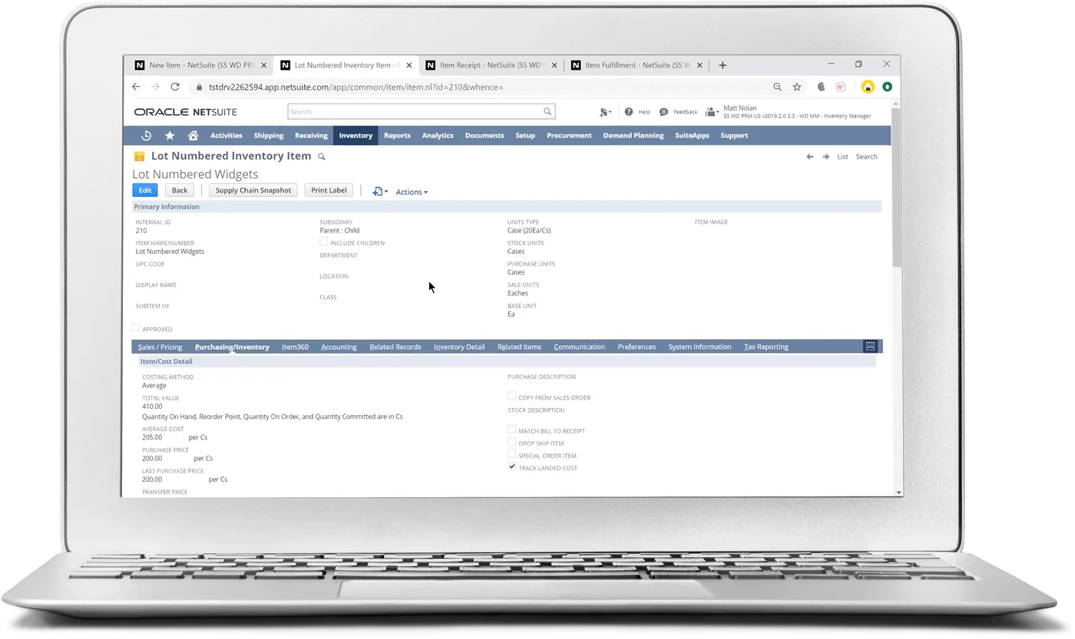Image resolution: width=1075 pixels, height=639 pixels.
Task: Open a new browser tab
Action: pyautogui.click(x=723, y=65)
